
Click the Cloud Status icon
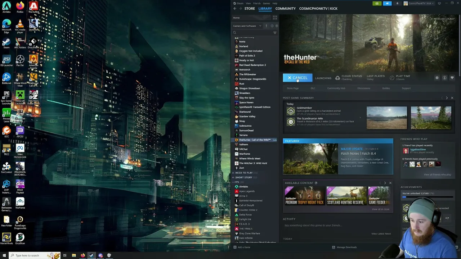pos(337,78)
